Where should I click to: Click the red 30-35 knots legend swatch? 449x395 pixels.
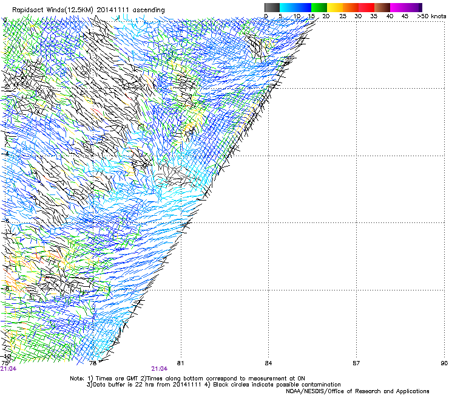[x=366, y=7]
